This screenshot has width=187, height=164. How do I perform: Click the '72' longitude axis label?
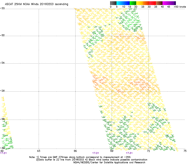click(x=148, y=151)
